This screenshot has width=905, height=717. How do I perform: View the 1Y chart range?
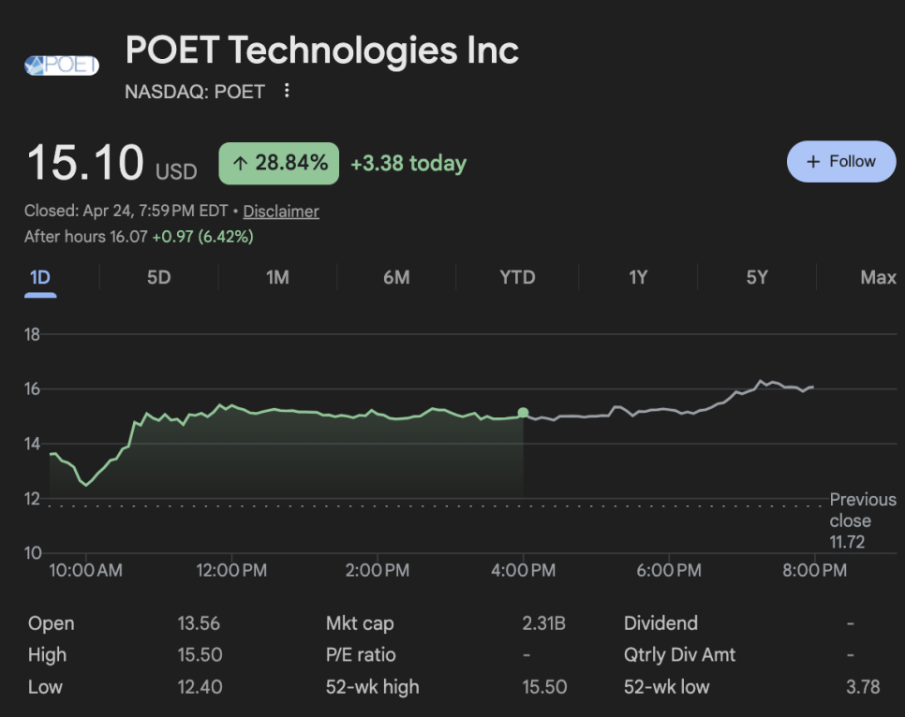click(638, 277)
